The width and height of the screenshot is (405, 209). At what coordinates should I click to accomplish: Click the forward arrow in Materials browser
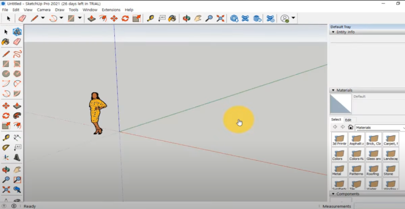coord(343,127)
